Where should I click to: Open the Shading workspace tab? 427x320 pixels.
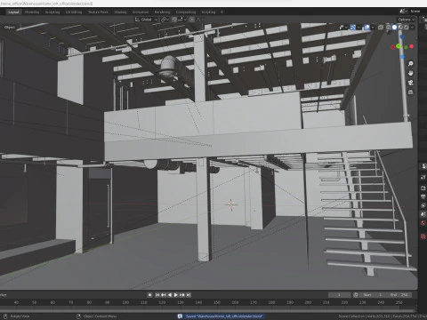[120, 12]
